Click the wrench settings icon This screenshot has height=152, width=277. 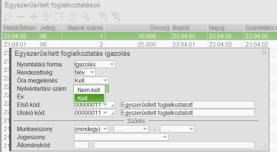[85, 17]
